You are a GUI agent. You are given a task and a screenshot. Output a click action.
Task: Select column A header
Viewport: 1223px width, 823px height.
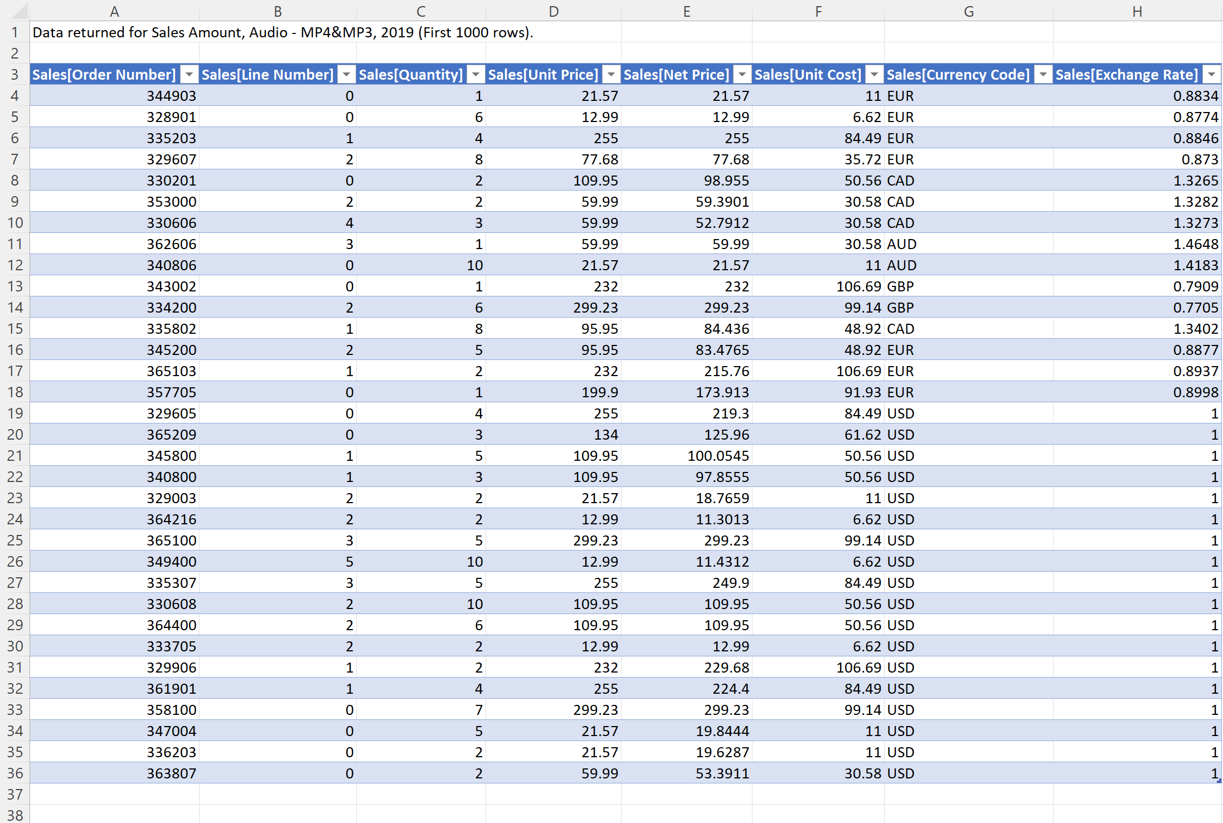coord(114,11)
